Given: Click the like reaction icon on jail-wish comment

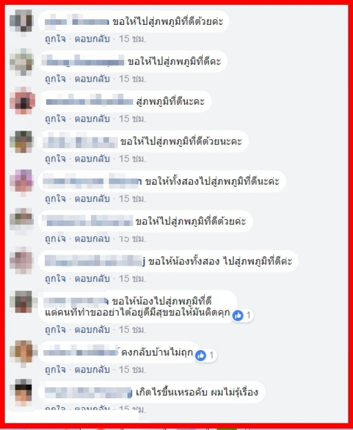Looking at the screenshot, I should point(238,315).
